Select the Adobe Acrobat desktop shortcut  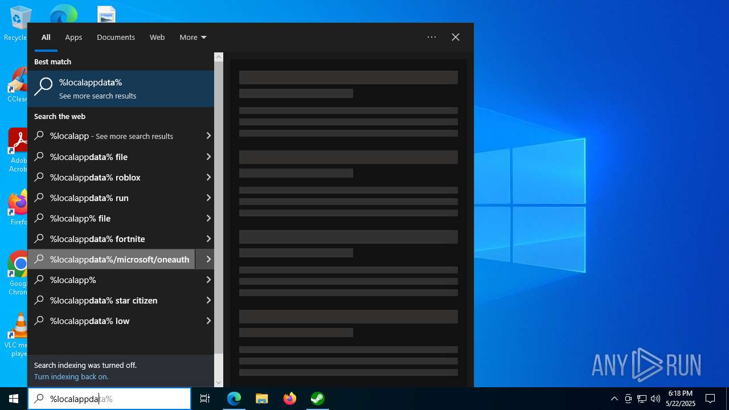[17, 150]
